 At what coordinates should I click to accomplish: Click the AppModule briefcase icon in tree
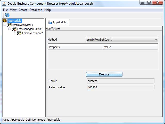click(x=5, y=21)
